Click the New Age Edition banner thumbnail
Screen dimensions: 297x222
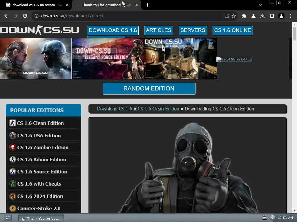pos(36,58)
